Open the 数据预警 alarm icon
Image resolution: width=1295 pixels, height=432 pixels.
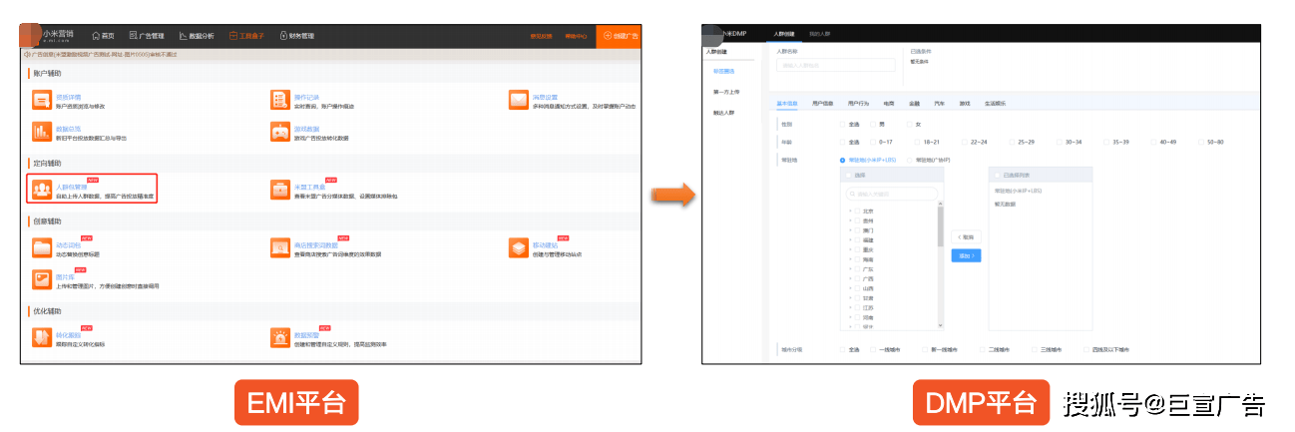coord(278,338)
